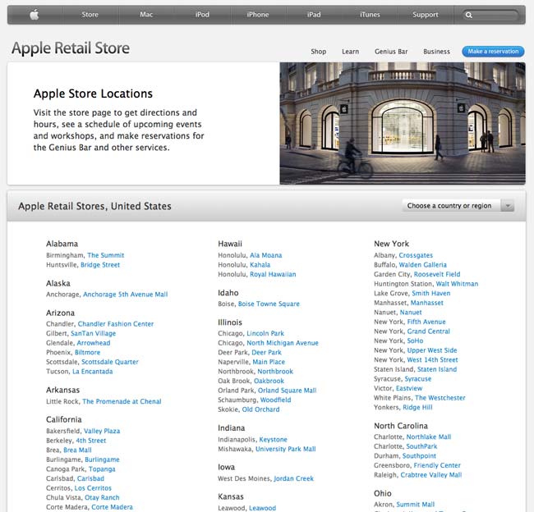534x512 pixels.
Task: Open the Fifth Avenue New York link
Action: (426, 322)
